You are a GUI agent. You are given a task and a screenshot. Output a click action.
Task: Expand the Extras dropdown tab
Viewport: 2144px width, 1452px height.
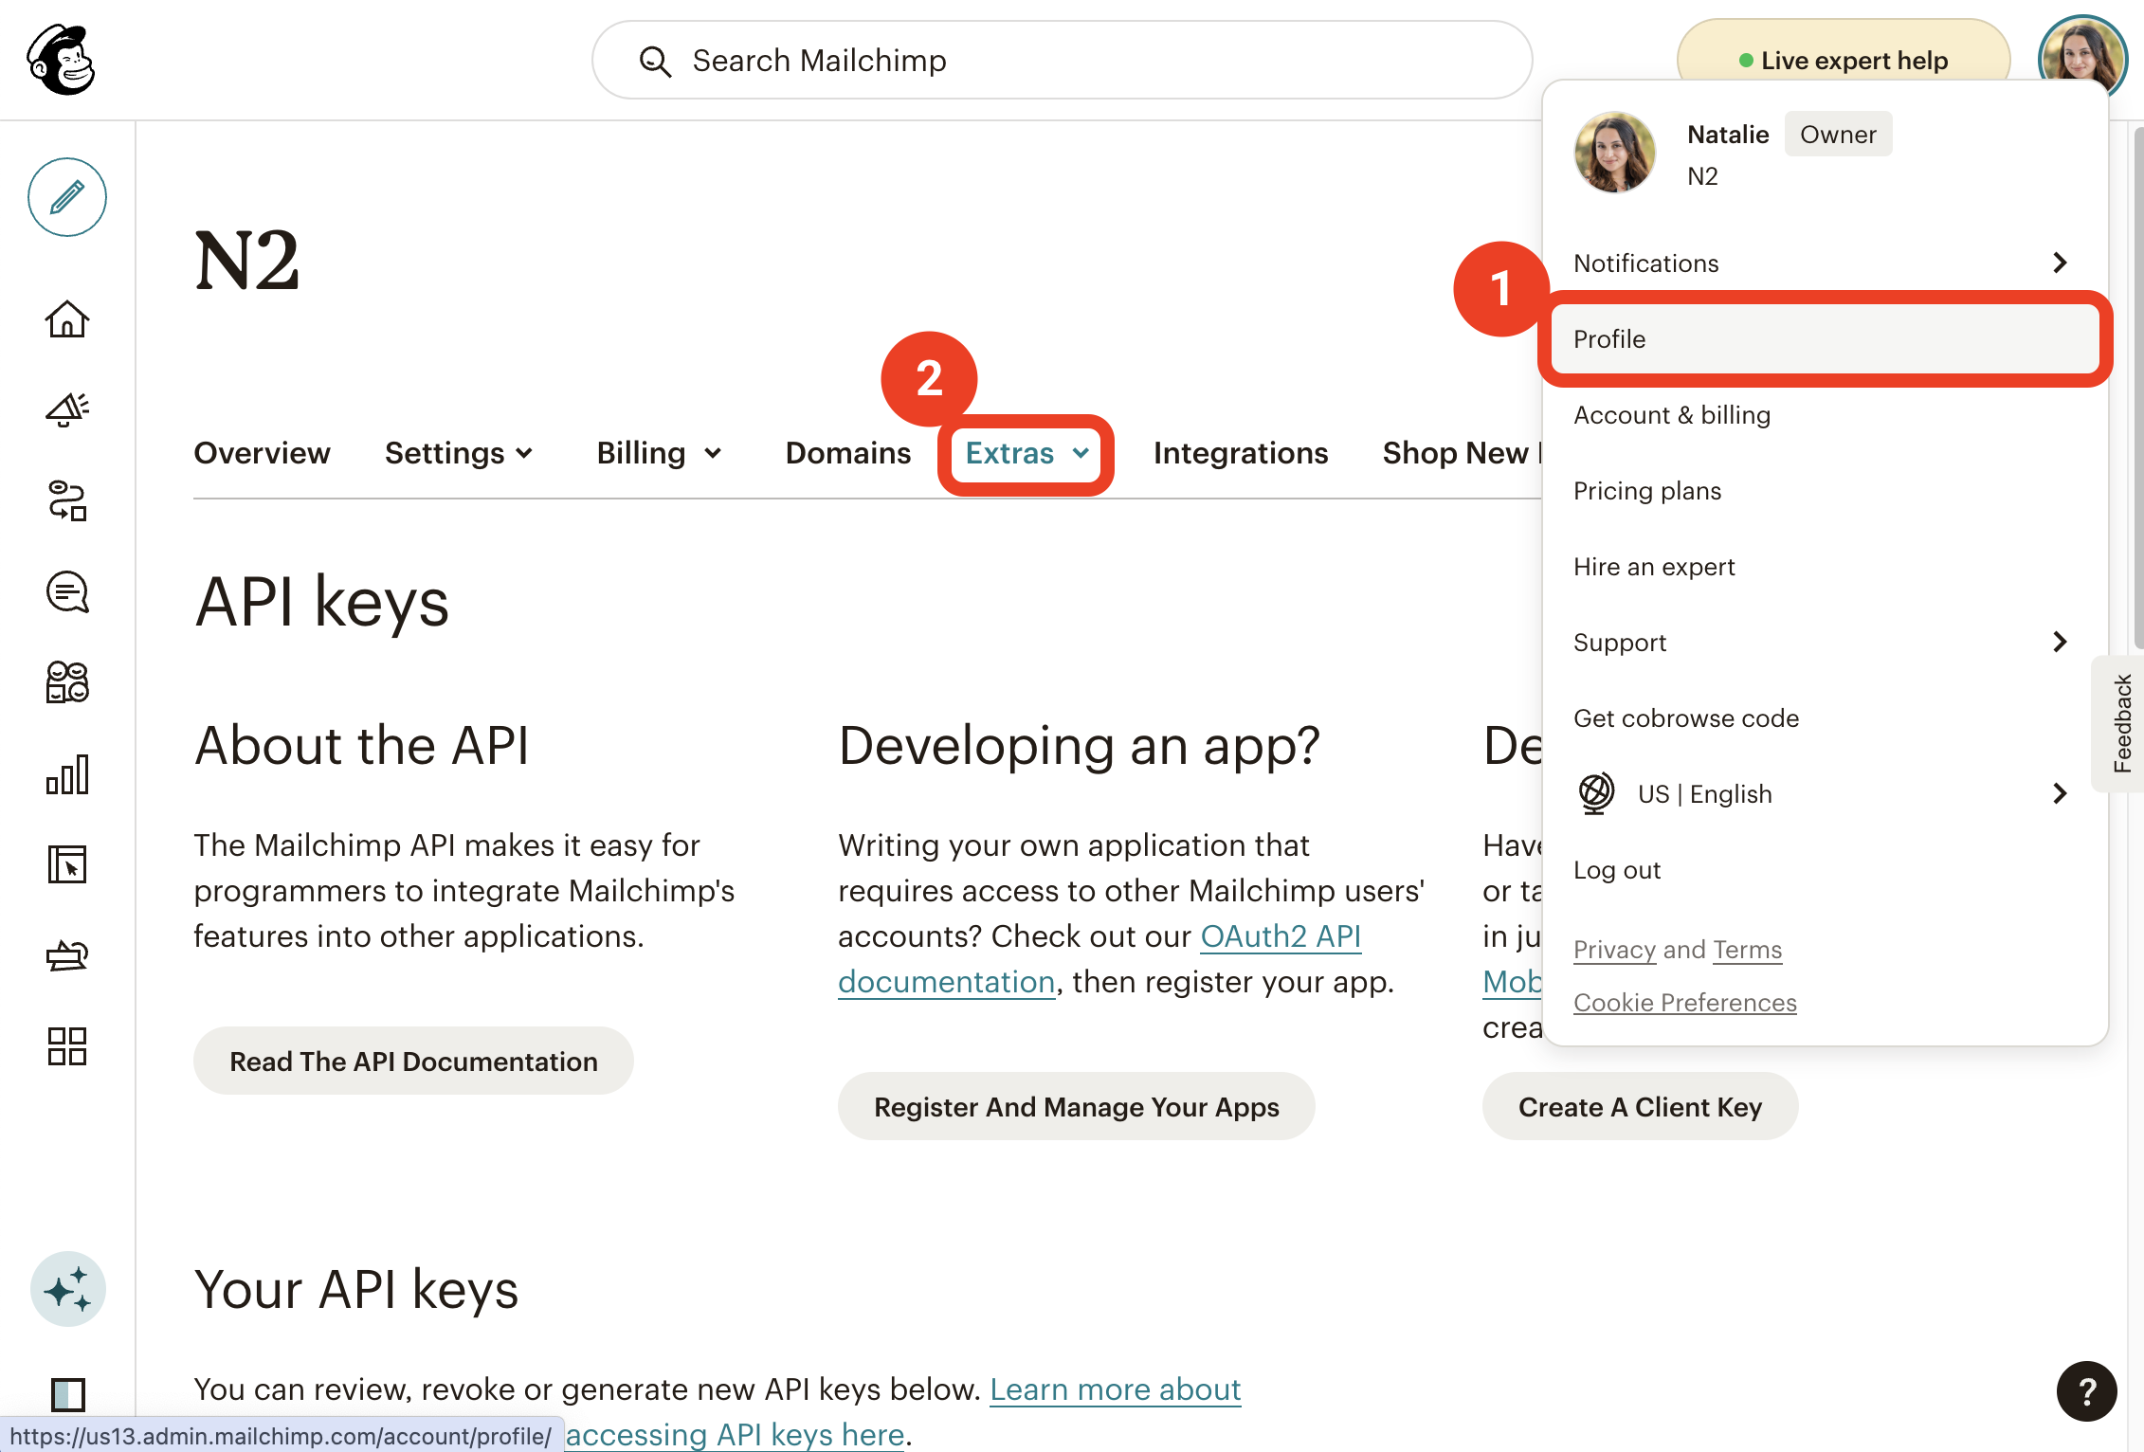[x=1026, y=454]
